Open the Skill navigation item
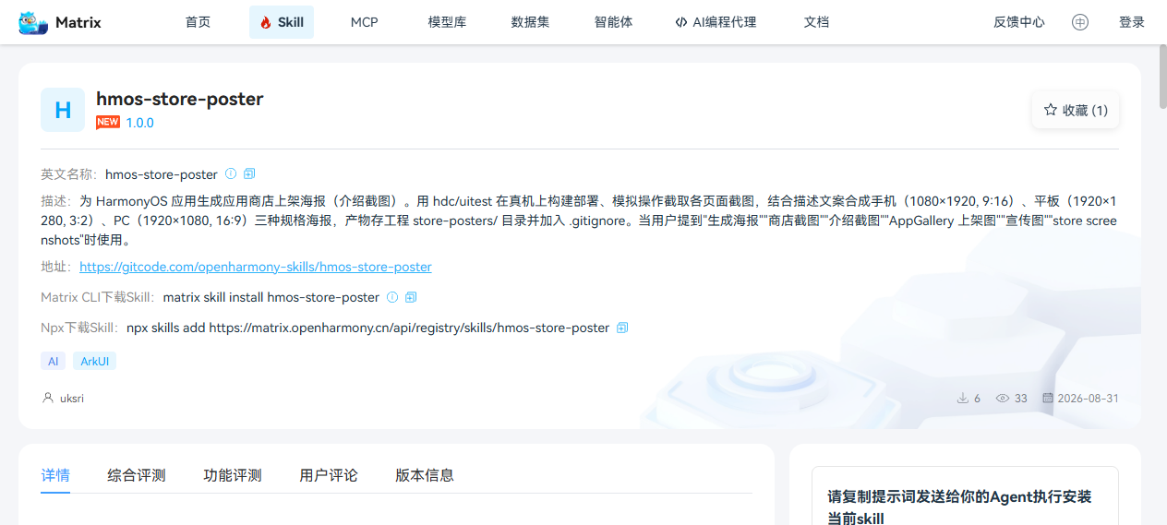1167x525 pixels. [282, 22]
